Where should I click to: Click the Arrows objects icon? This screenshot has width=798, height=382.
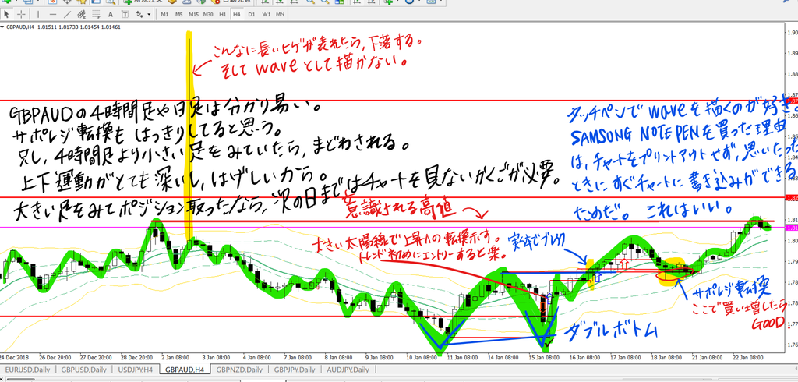pos(139,14)
